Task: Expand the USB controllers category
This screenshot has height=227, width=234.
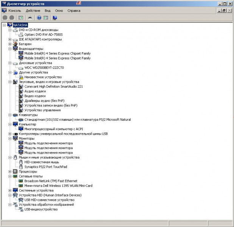Action: point(10,134)
